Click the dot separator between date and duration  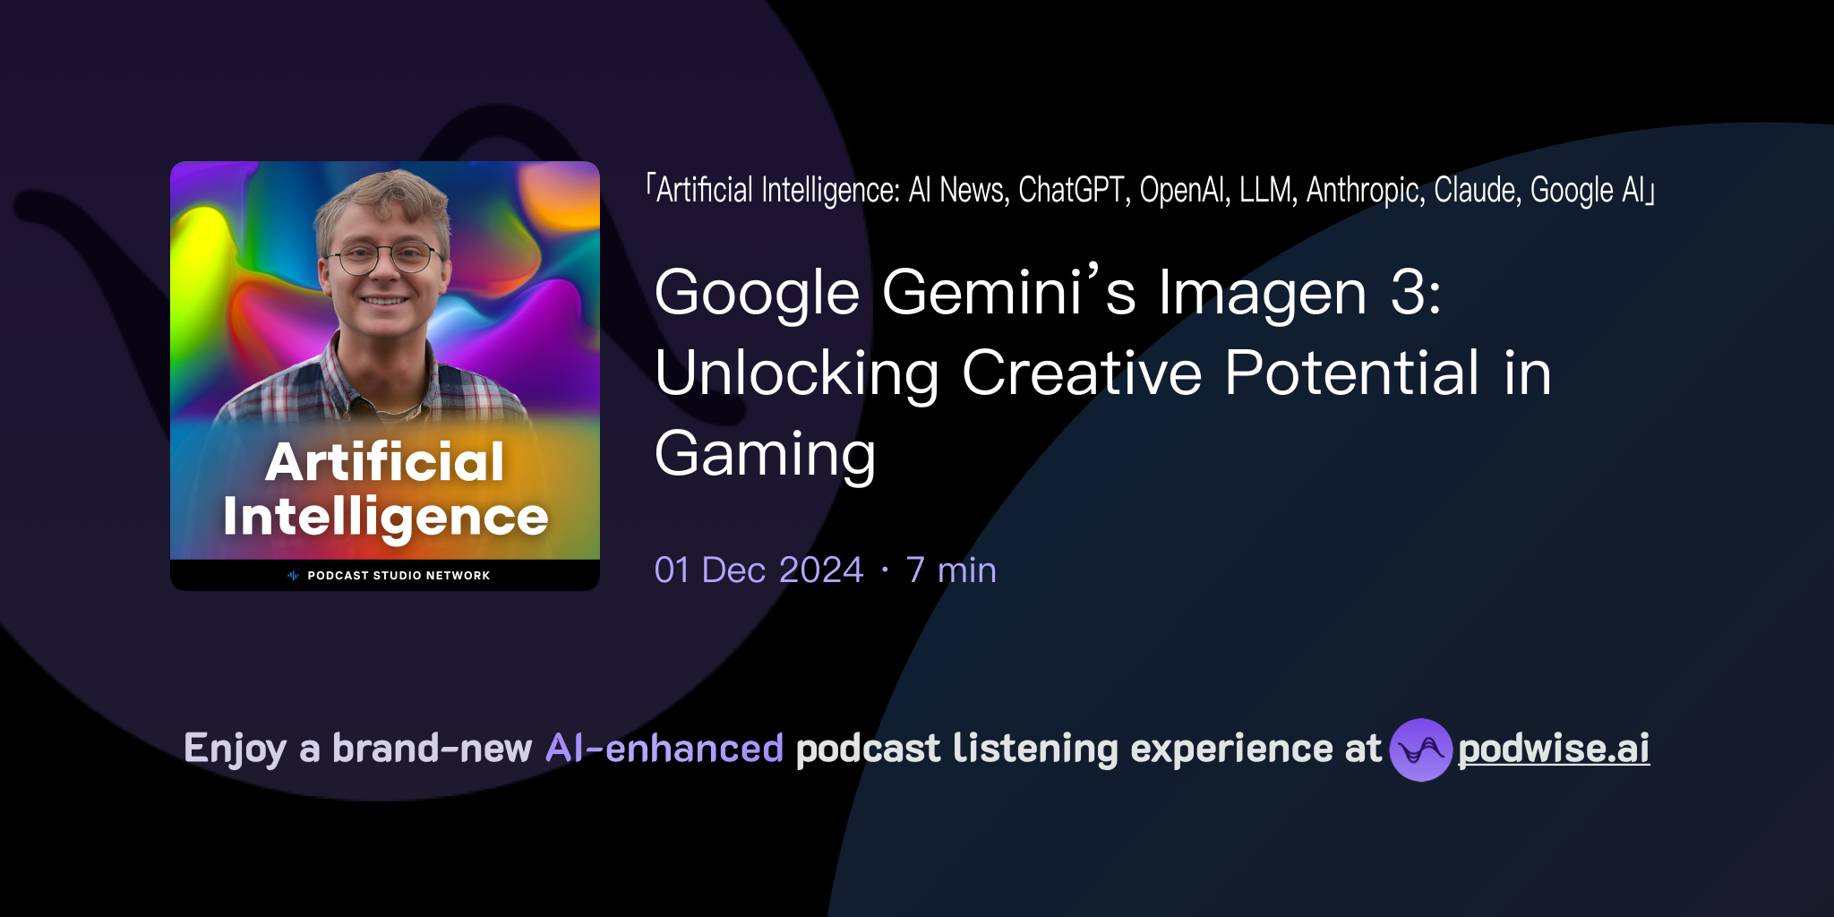click(882, 570)
